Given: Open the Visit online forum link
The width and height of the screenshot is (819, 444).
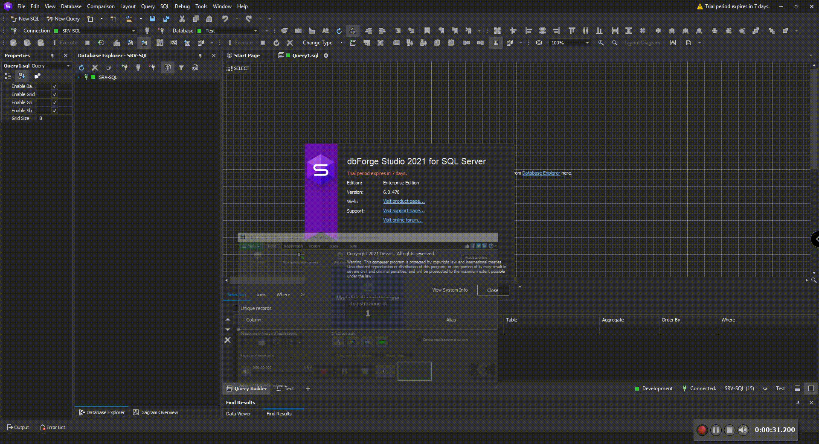Looking at the screenshot, I should 403,220.
